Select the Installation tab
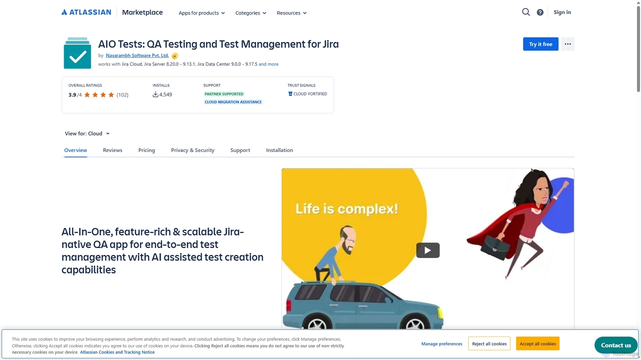The height and width of the screenshot is (360, 641). pos(279,150)
